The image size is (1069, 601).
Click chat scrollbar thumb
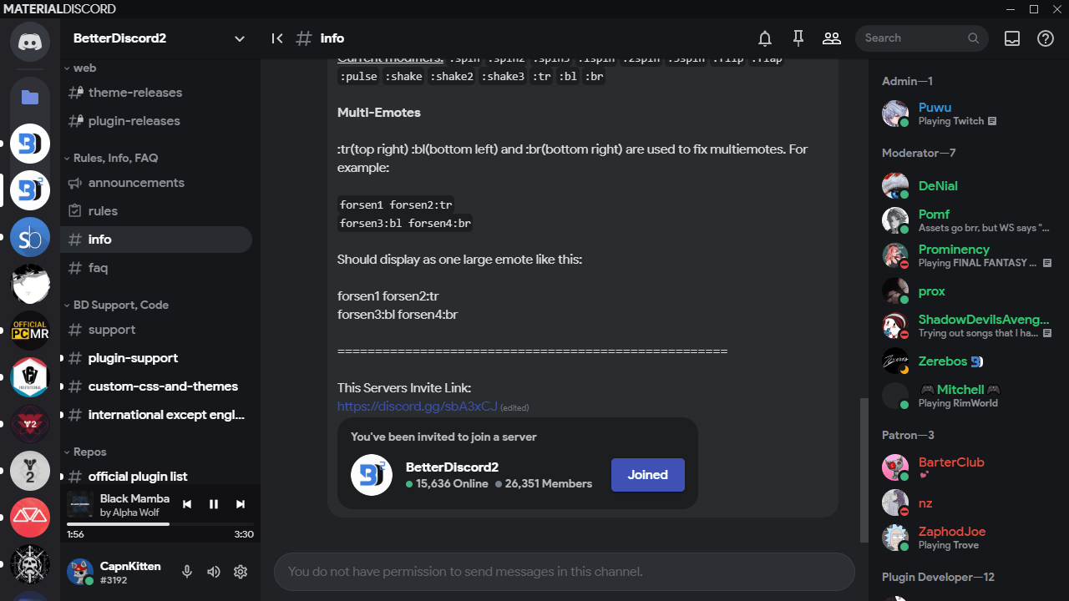864,470
